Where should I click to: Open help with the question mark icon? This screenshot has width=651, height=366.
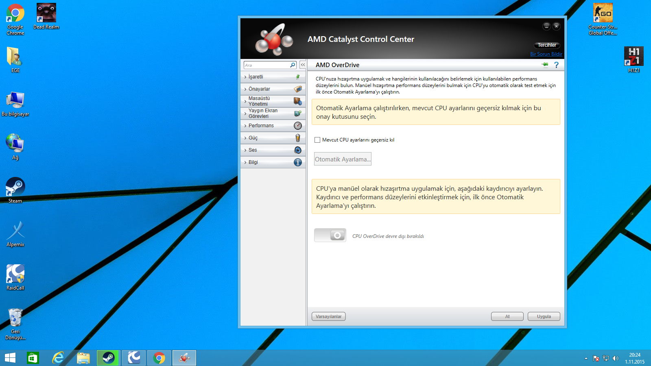click(x=556, y=65)
